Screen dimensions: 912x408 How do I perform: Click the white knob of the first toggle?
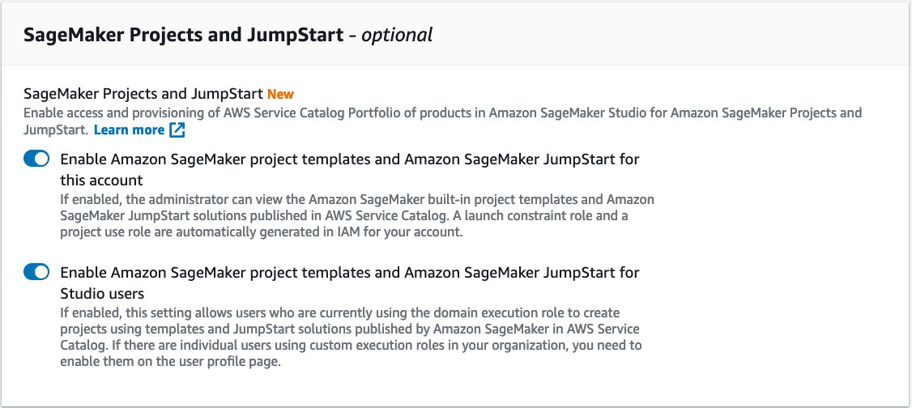42,159
